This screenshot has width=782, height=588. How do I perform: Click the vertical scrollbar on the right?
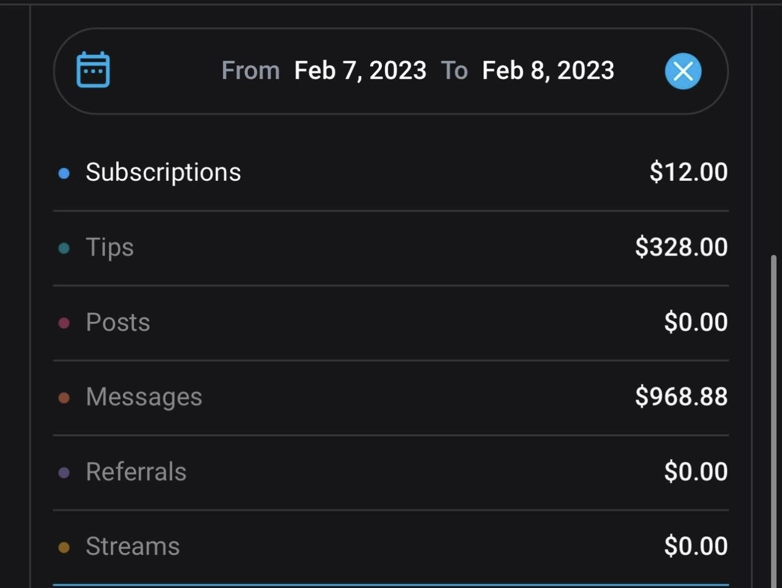pos(773,421)
